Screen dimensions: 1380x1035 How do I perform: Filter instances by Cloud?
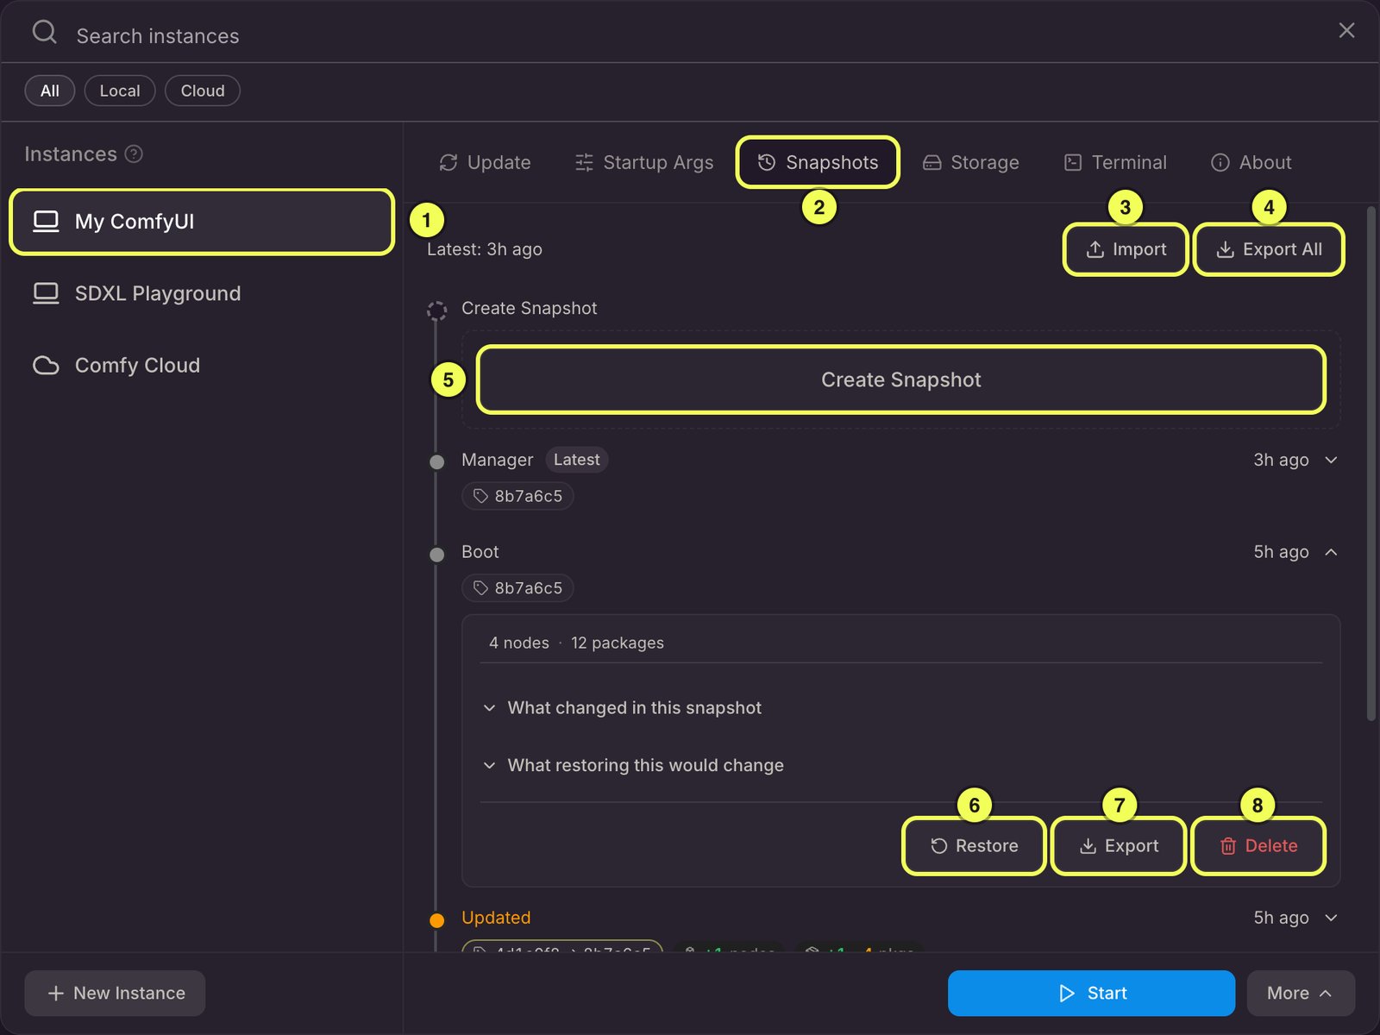pos(203,91)
